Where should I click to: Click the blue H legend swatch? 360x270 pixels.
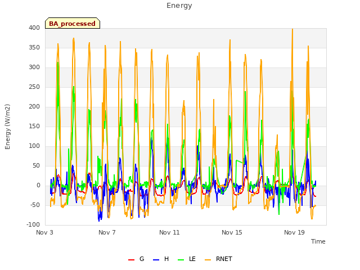click(x=156, y=260)
